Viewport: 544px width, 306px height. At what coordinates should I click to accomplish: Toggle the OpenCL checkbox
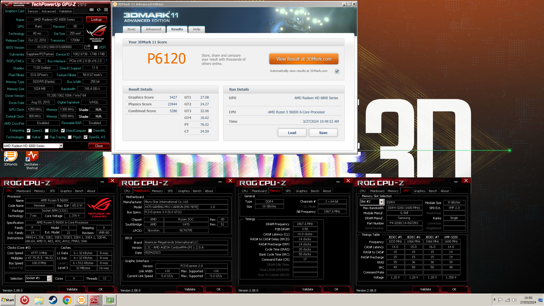coord(28,131)
